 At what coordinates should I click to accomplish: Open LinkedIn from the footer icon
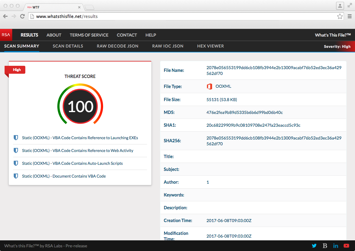pyautogui.click(x=335, y=246)
